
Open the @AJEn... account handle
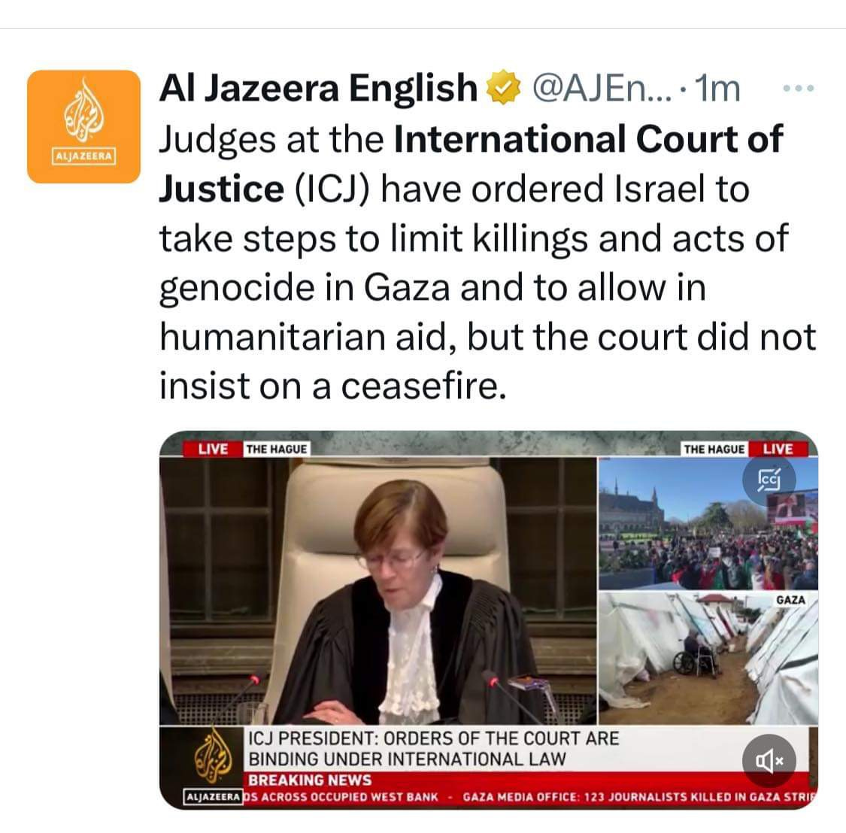(602, 88)
